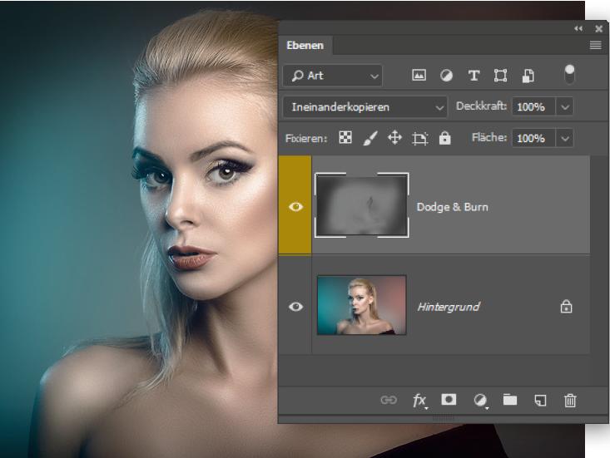Hide the Dodge & Burn layer
610x458 pixels.
[295, 207]
